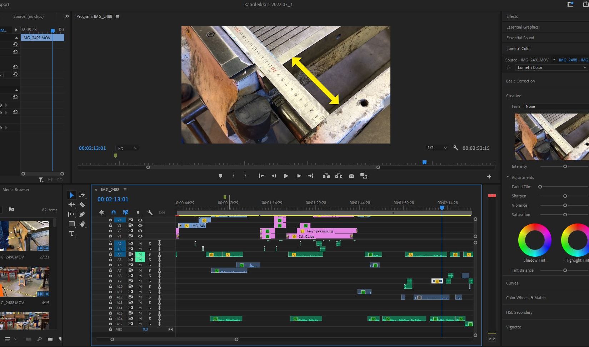
Task: Open Vignette section
Action: pyautogui.click(x=513, y=327)
